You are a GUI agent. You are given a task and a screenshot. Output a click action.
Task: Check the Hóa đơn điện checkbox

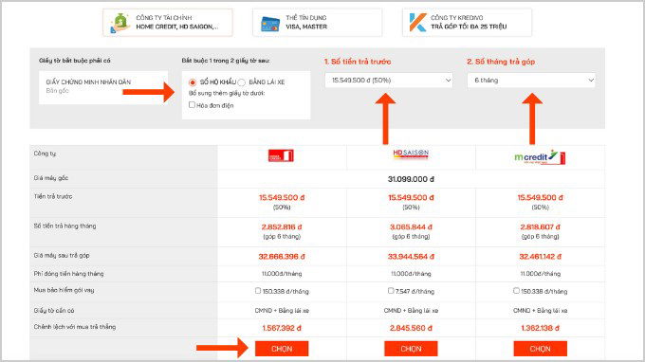pos(192,105)
